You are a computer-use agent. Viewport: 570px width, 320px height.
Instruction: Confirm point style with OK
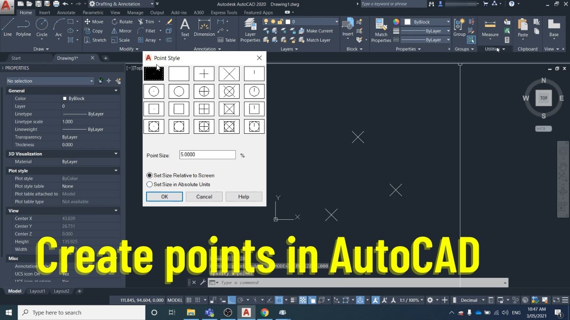(x=164, y=196)
